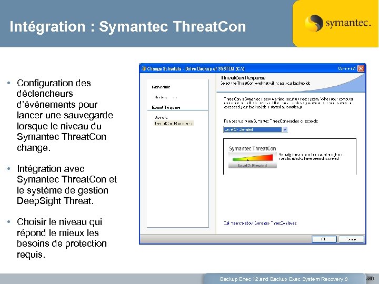379x284 pixels.
Task: Click the Cancel button
Action: (351, 239)
